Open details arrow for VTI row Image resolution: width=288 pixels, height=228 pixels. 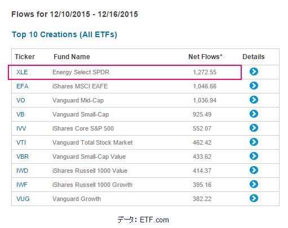pyautogui.click(x=254, y=142)
